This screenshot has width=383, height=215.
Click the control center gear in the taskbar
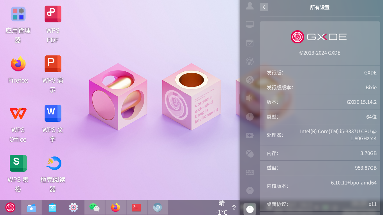73,207
